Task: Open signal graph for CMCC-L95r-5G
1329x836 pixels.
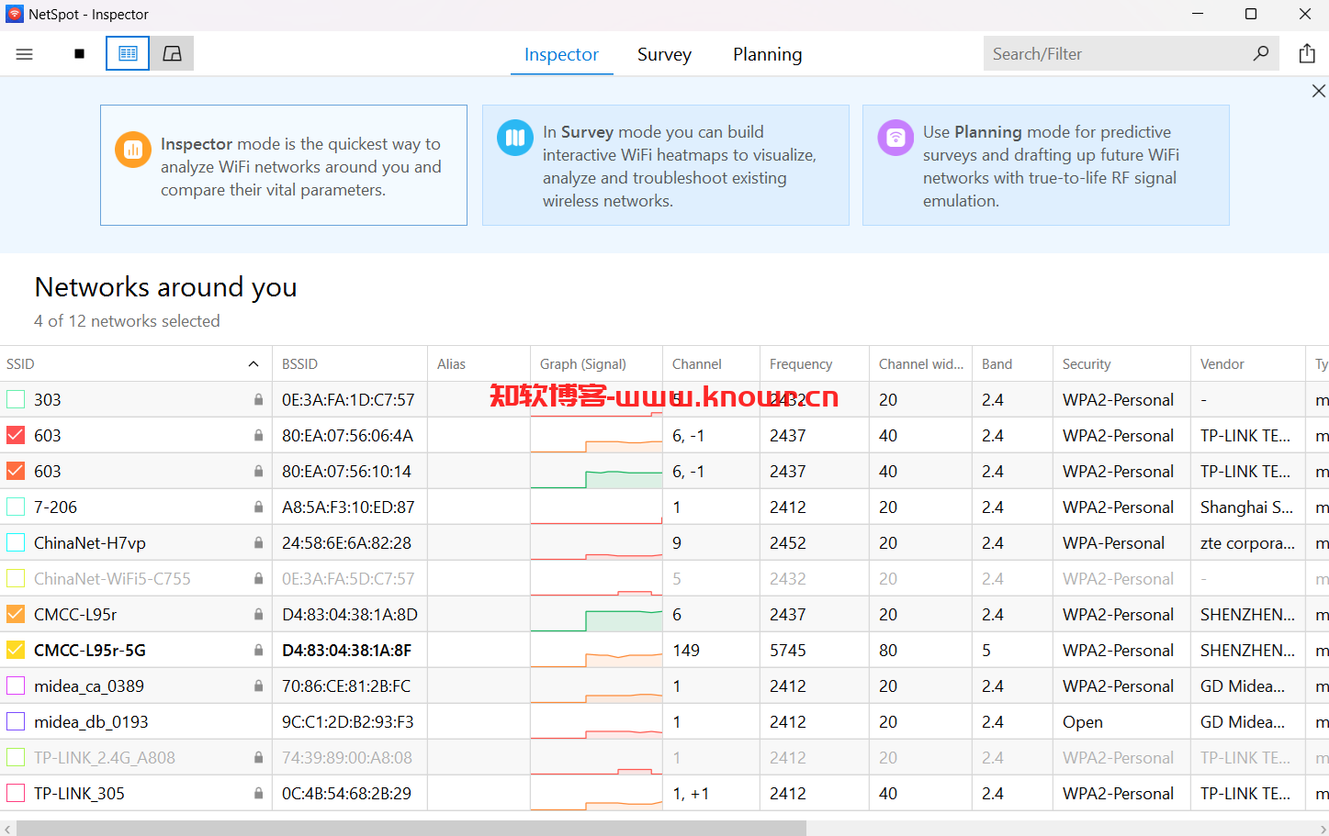Action: 596,650
